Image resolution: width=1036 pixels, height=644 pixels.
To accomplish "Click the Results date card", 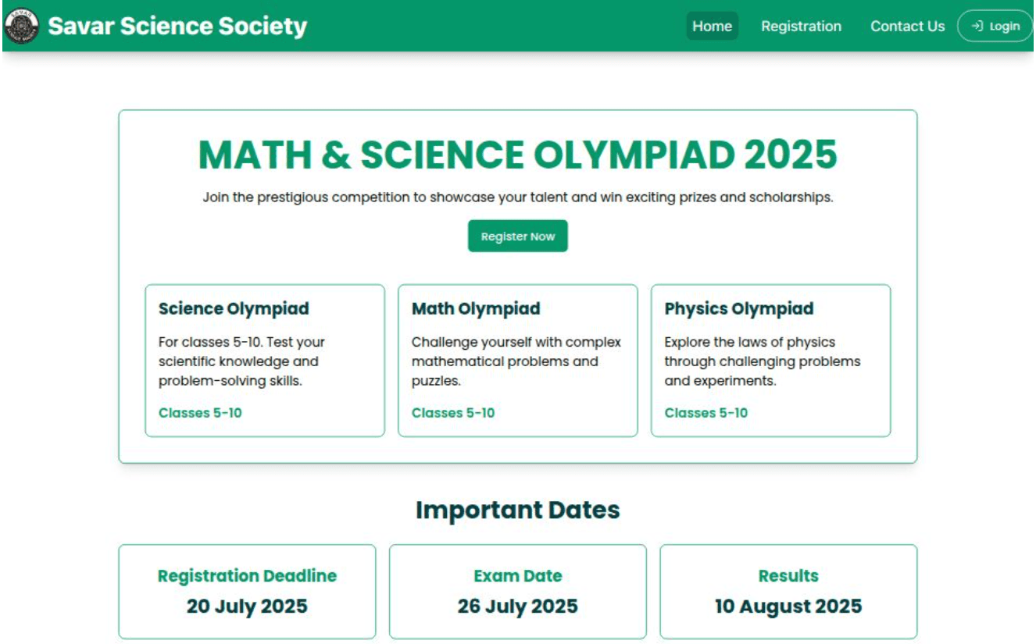I will point(788,591).
